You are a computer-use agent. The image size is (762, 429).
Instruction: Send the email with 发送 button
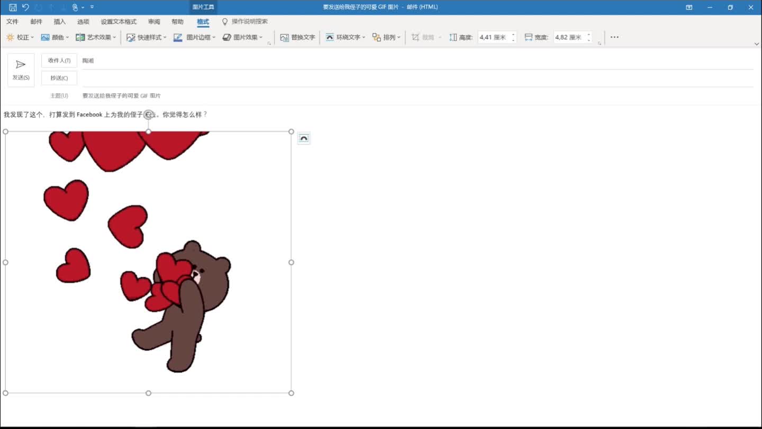click(21, 70)
